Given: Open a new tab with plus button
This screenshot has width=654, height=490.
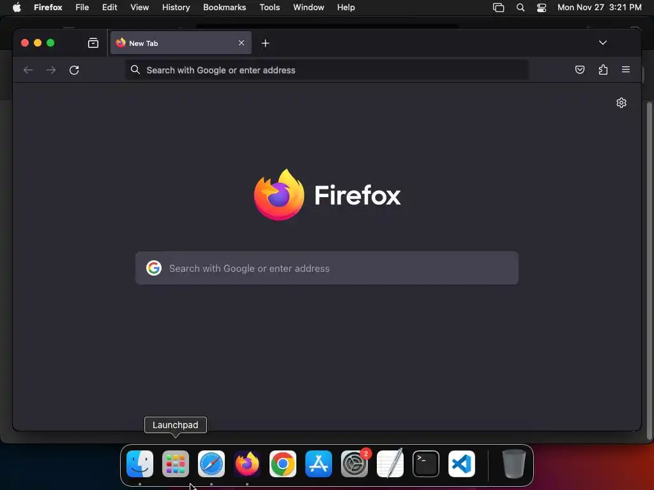Looking at the screenshot, I should (x=265, y=43).
